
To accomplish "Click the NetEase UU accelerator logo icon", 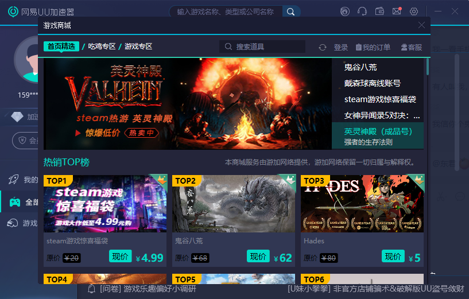I will point(13,11).
